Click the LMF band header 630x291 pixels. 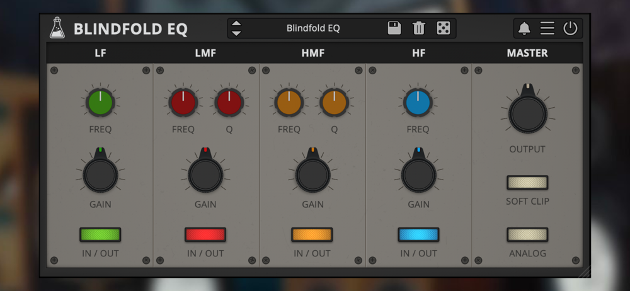pyautogui.click(x=206, y=53)
